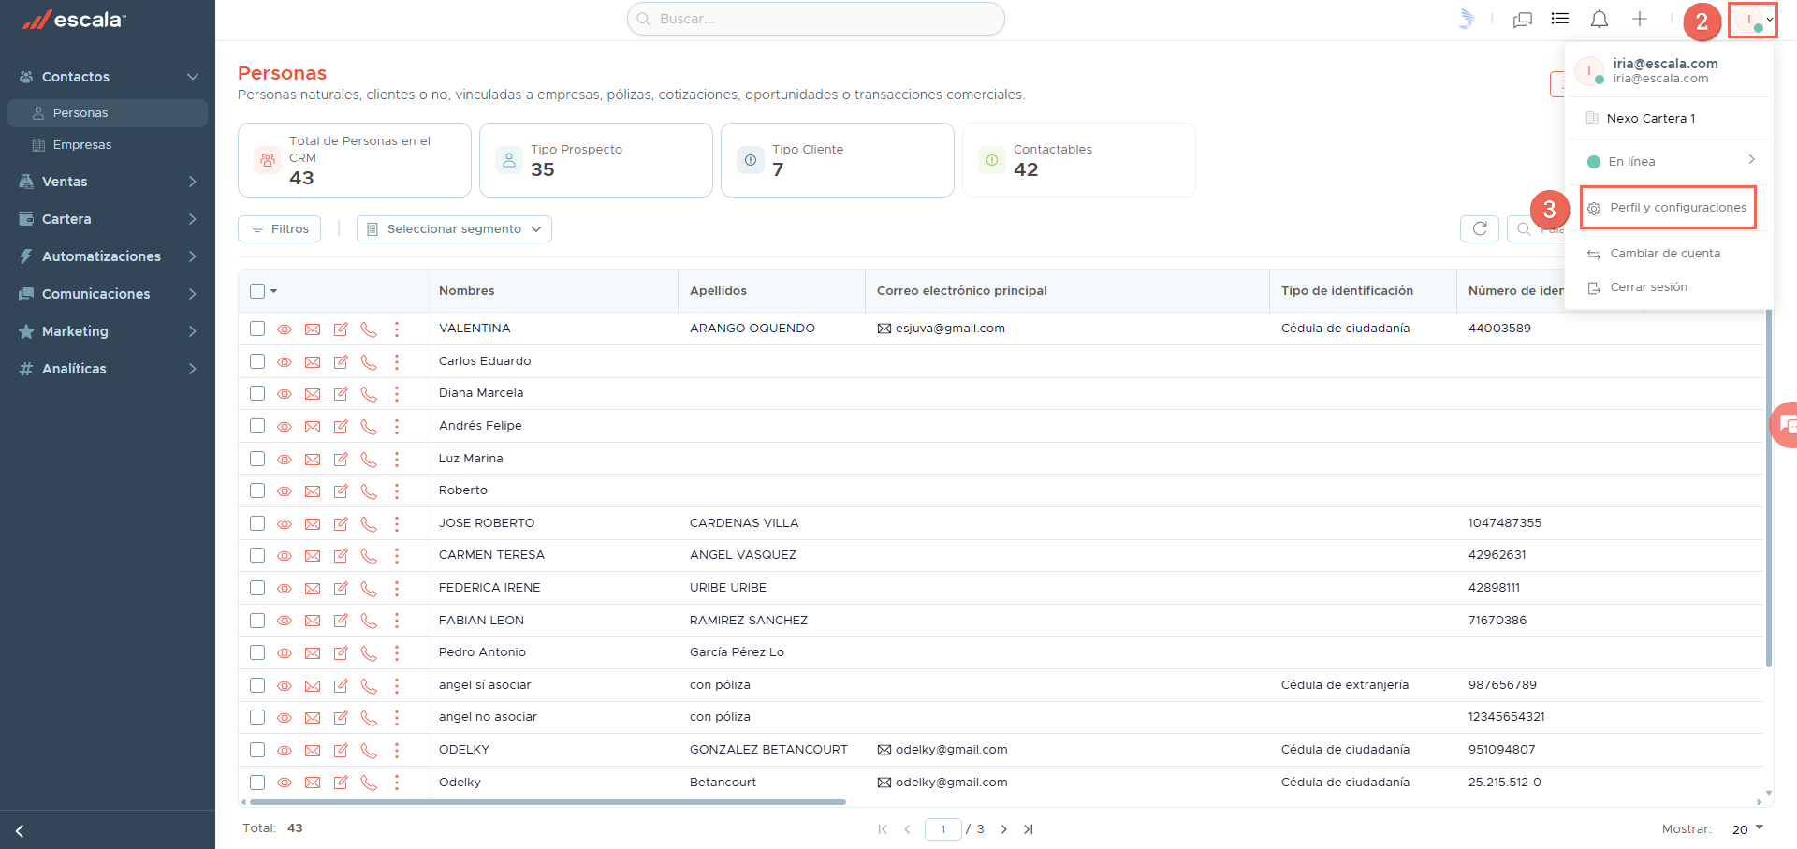Choose Cambiar de cuenta from user menu
Screen dimensions: 1797x849
[x=1665, y=254]
